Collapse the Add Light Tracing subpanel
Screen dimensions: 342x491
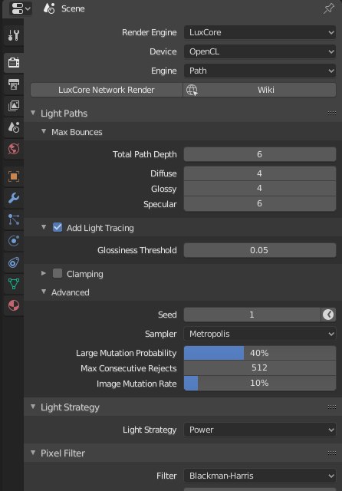pos(44,227)
